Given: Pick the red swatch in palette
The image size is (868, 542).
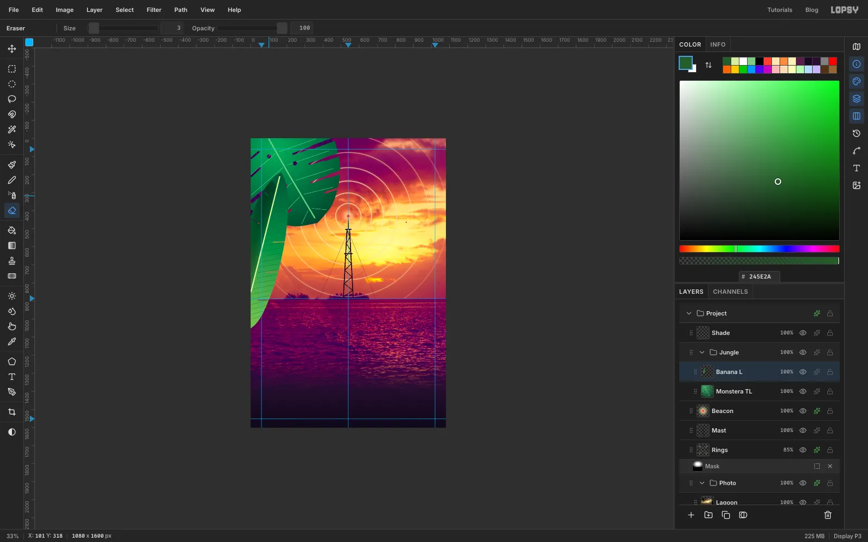Looking at the screenshot, I should [x=833, y=61].
